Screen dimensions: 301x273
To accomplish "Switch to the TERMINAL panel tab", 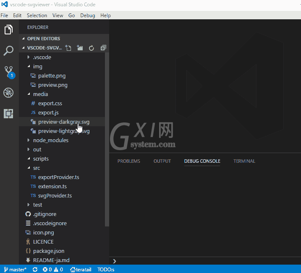I will tap(244, 161).
